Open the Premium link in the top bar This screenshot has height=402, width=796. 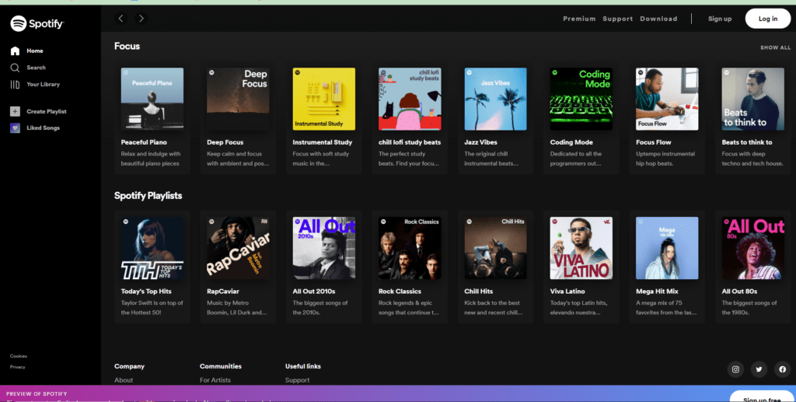point(579,19)
